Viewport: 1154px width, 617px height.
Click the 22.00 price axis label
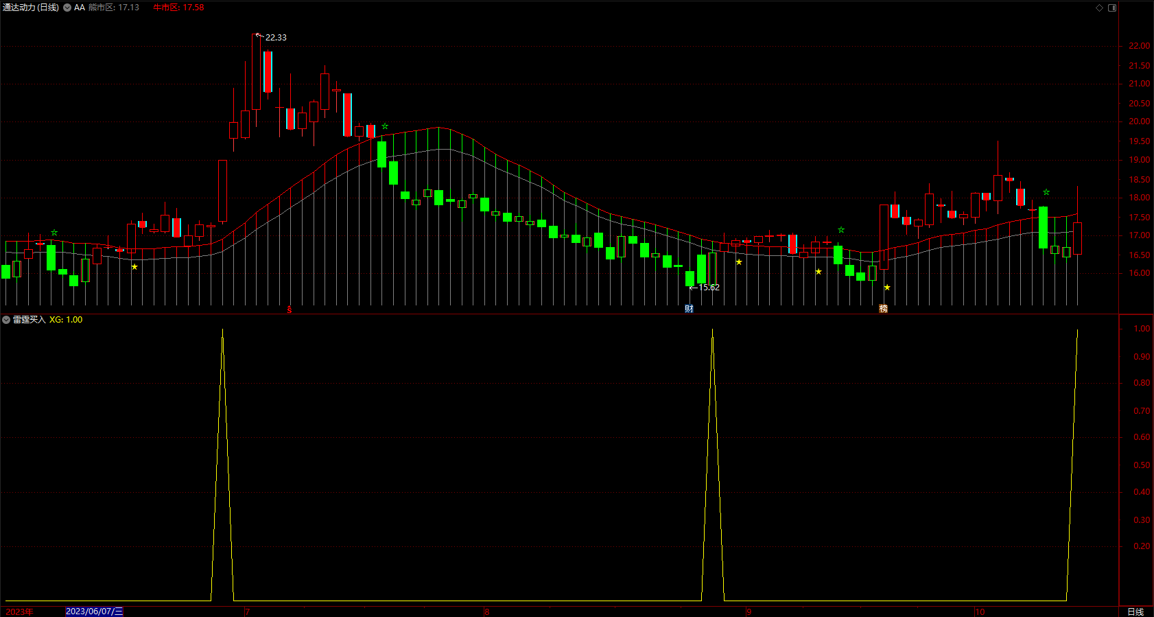[1139, 46]
